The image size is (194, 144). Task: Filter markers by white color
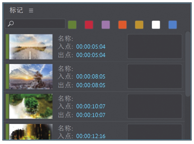(156, 25)
